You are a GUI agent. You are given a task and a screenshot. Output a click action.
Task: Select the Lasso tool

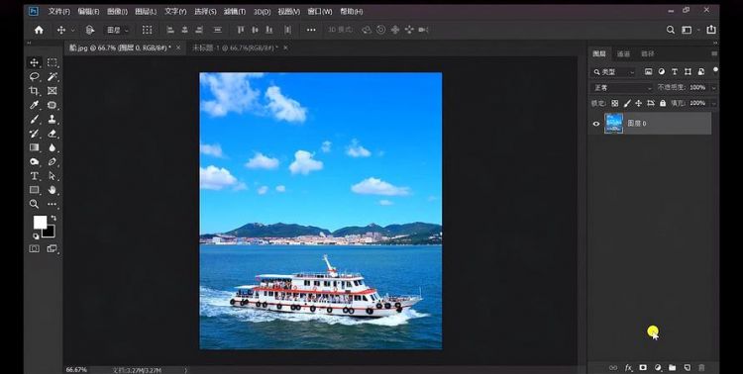point(34,77)
